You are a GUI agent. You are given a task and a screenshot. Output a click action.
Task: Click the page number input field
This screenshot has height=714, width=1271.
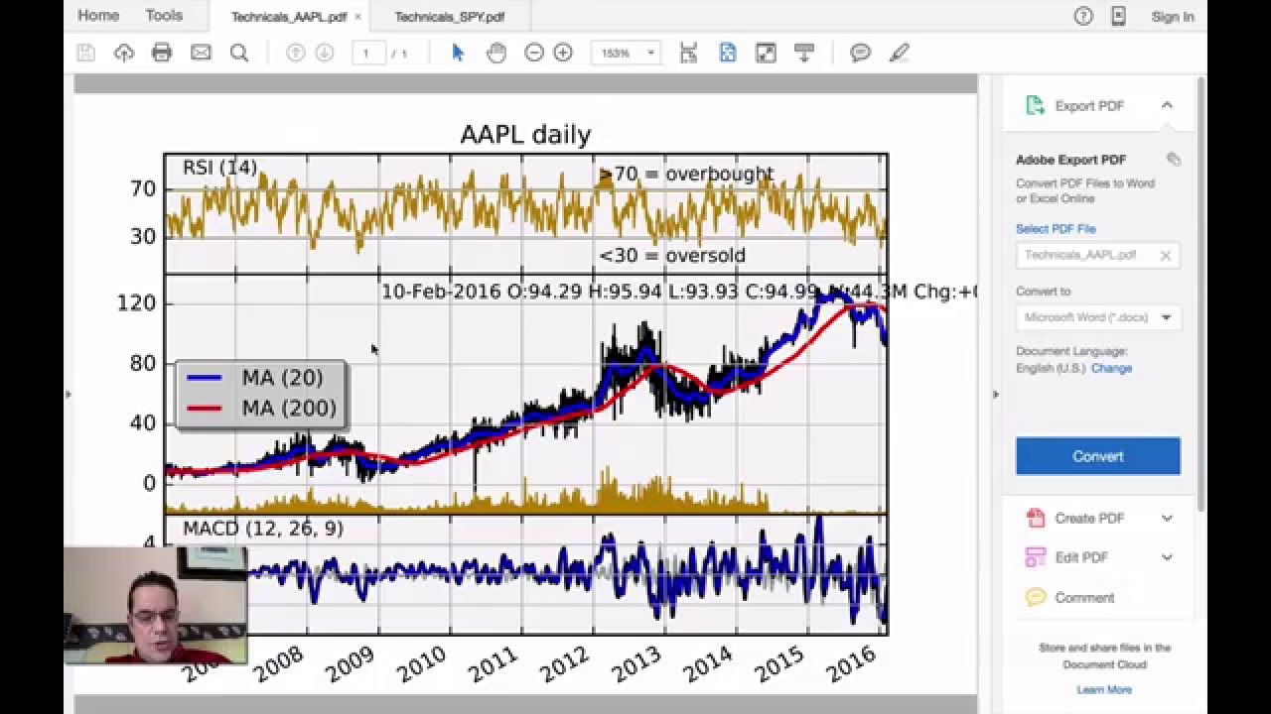click(367, 53)
